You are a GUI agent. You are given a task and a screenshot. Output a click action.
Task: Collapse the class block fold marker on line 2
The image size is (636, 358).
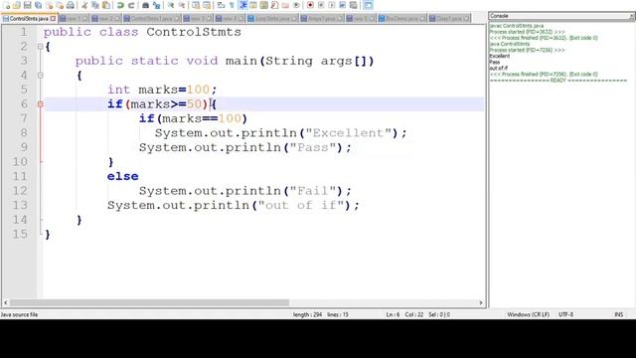tap(40, 47)
